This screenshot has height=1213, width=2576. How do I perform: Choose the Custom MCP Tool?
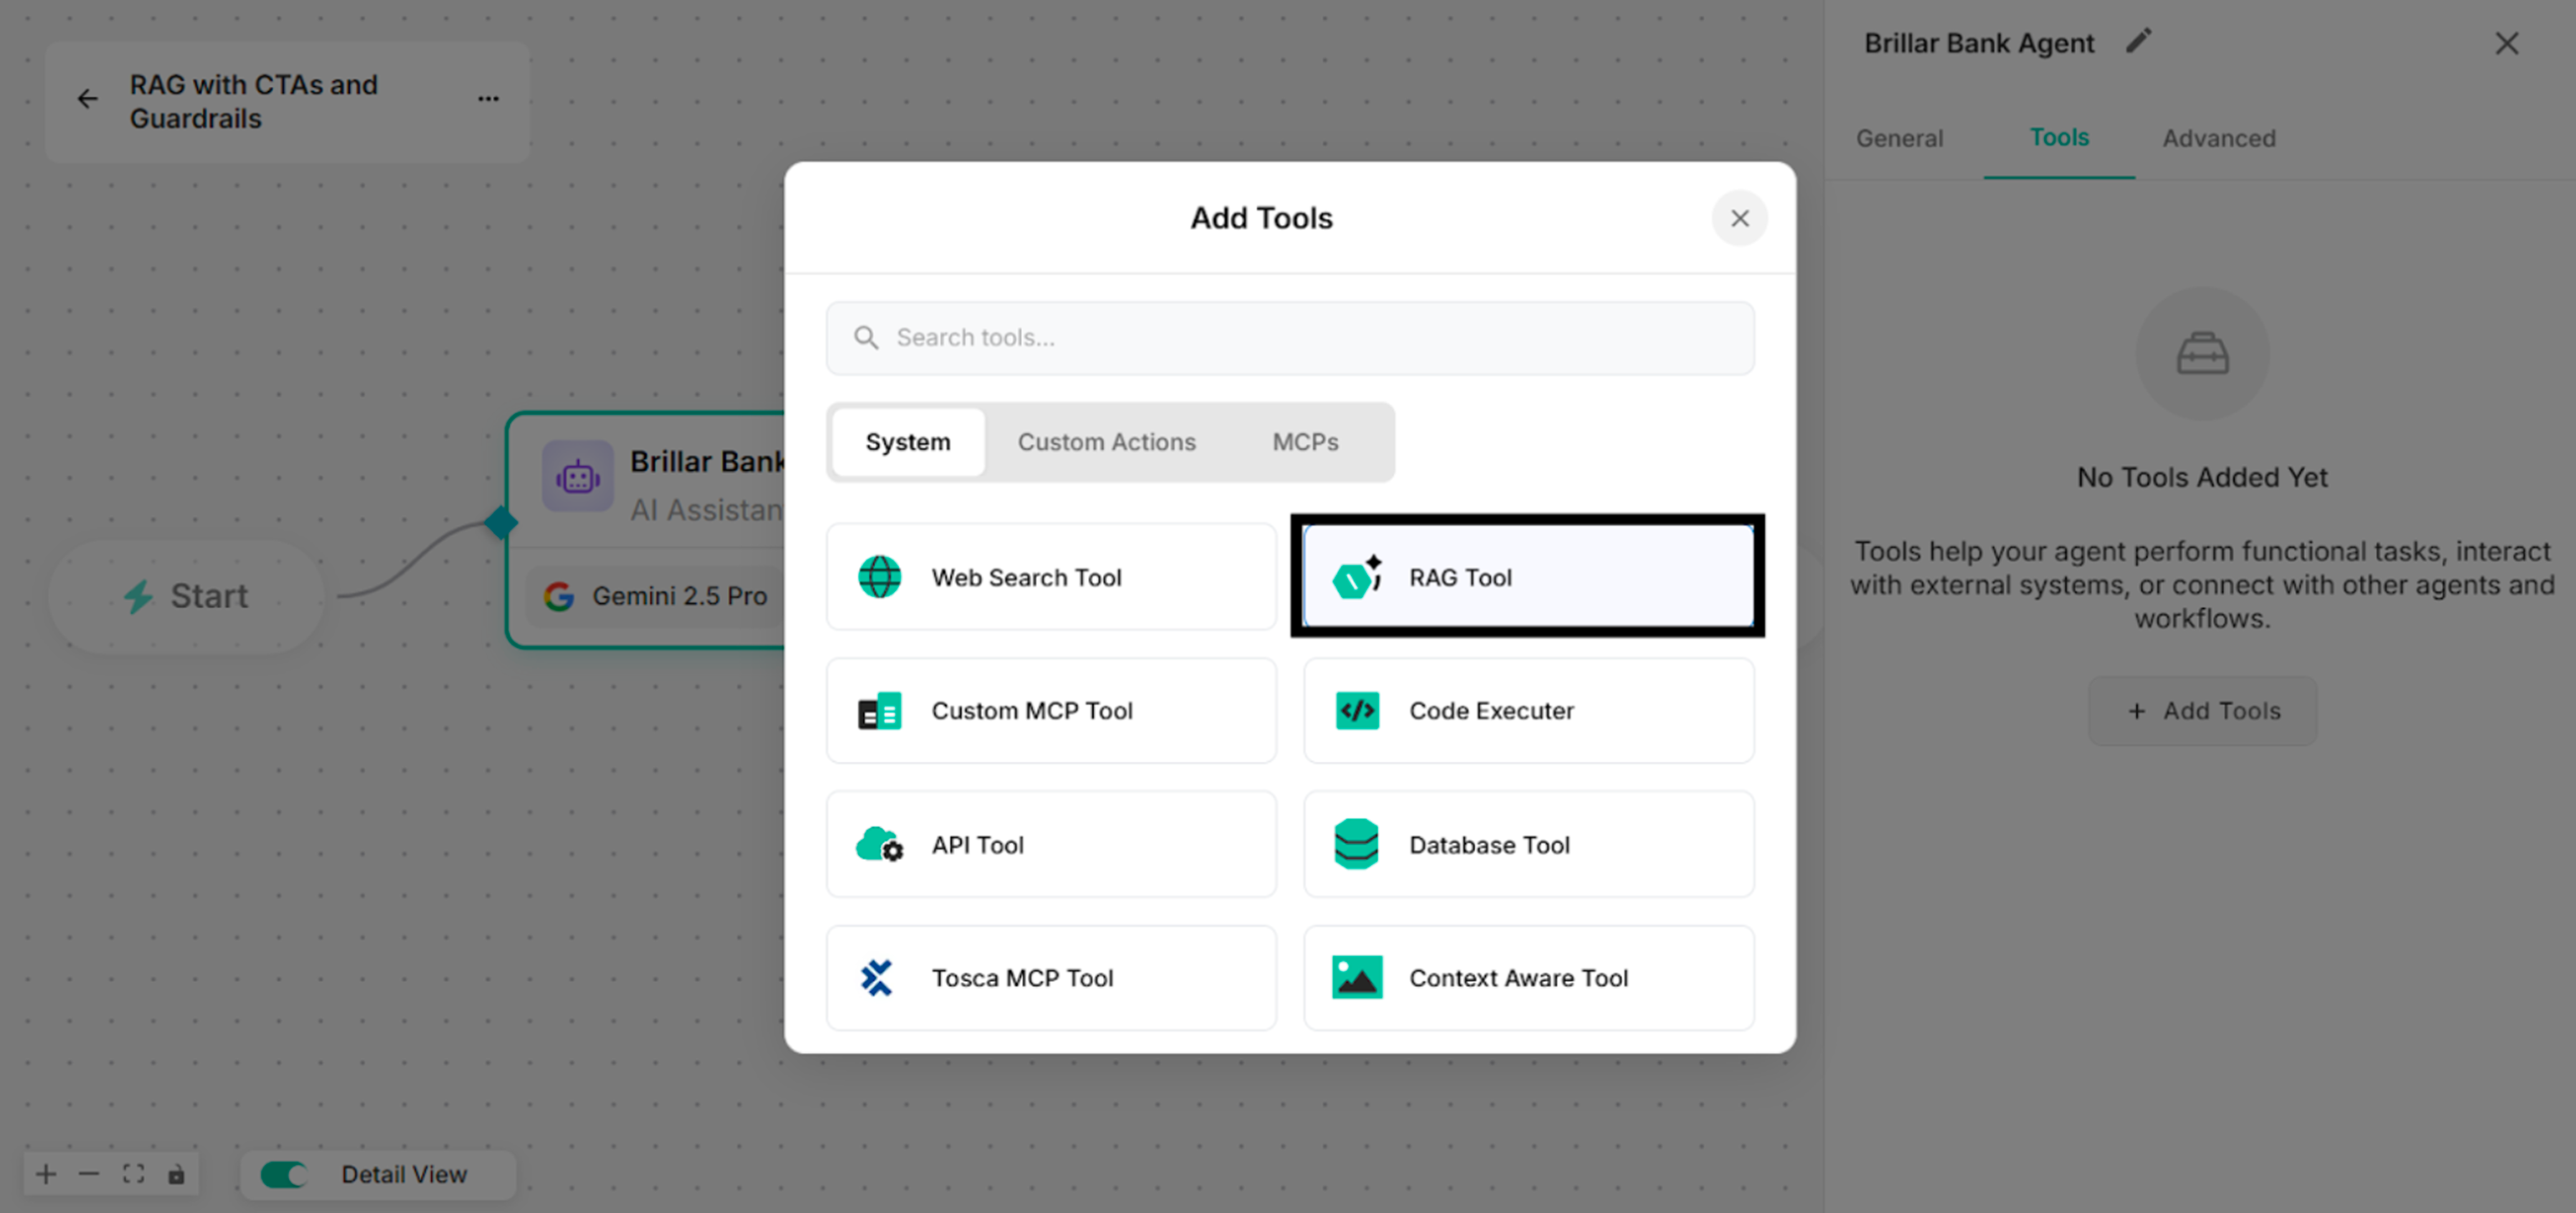point(1050,710)
